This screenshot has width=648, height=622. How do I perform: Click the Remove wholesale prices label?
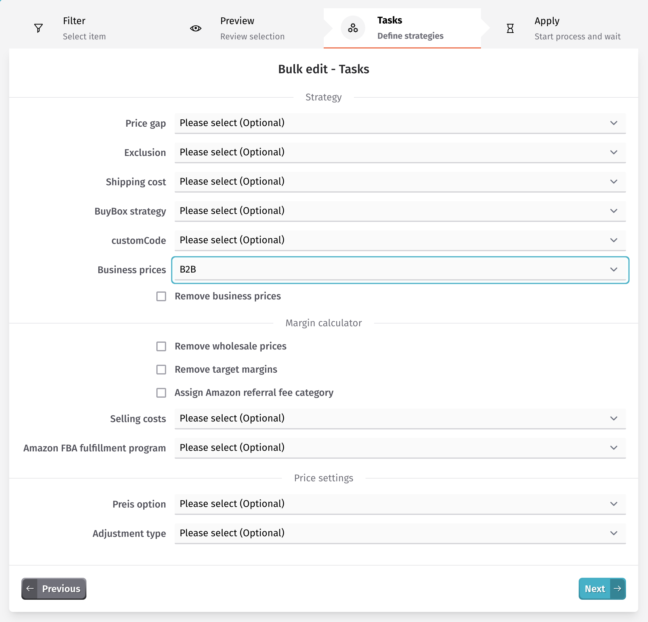click(231, 346)
